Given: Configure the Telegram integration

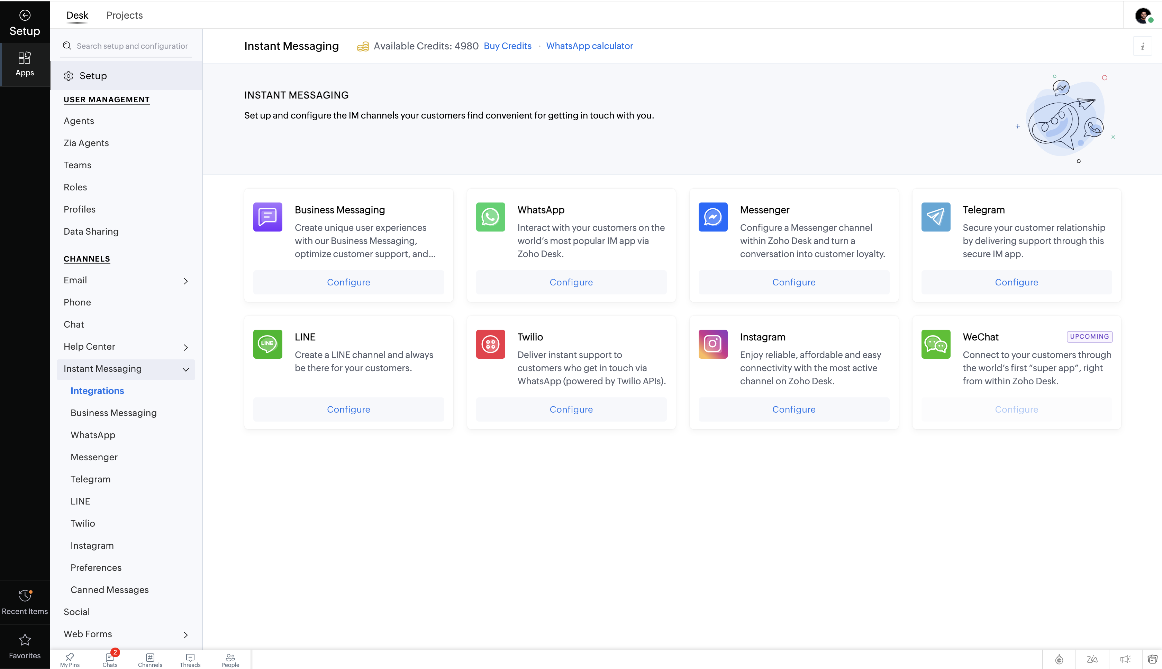Looking at the screenshot, I should point(1016,282).
